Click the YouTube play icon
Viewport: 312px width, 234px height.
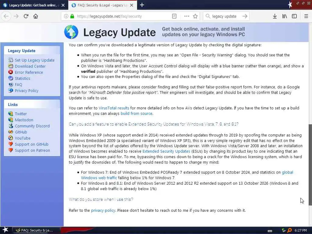[11, 138]
